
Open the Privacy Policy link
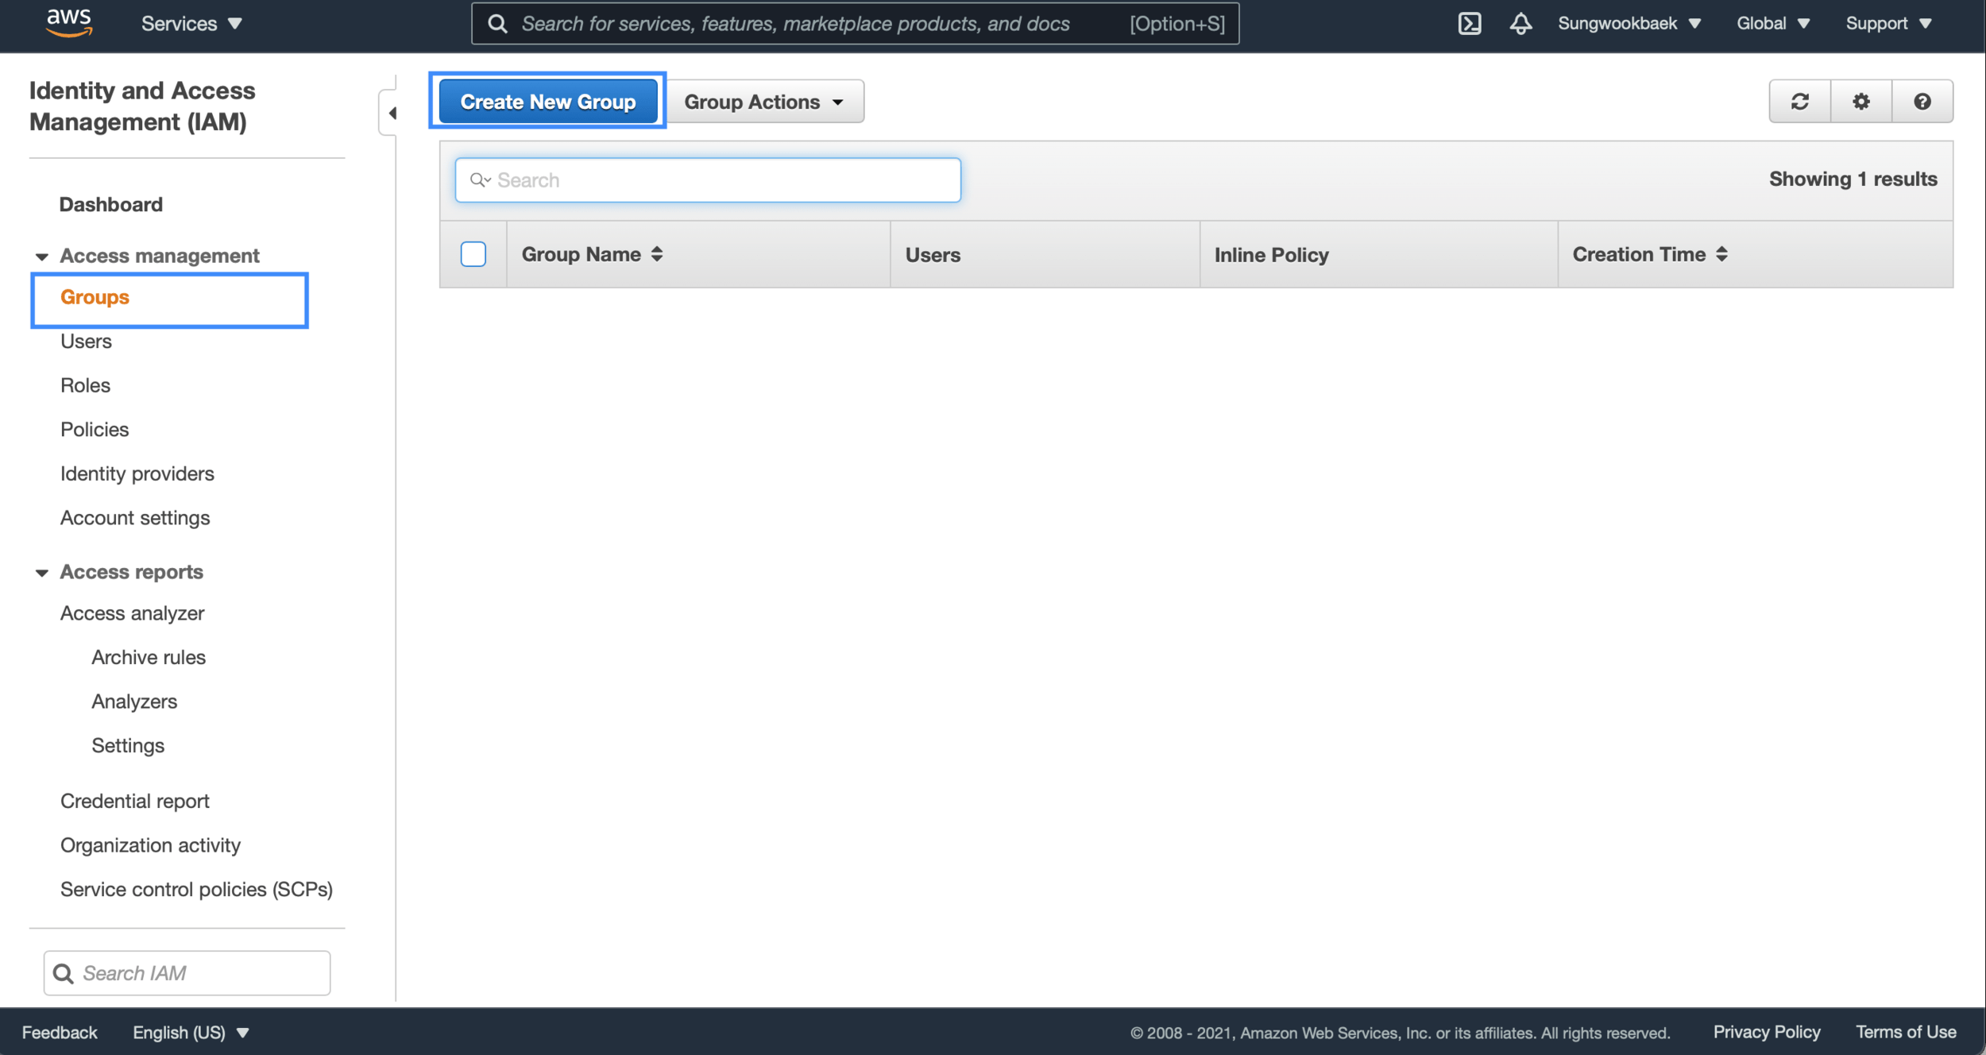(1766, 1032)
